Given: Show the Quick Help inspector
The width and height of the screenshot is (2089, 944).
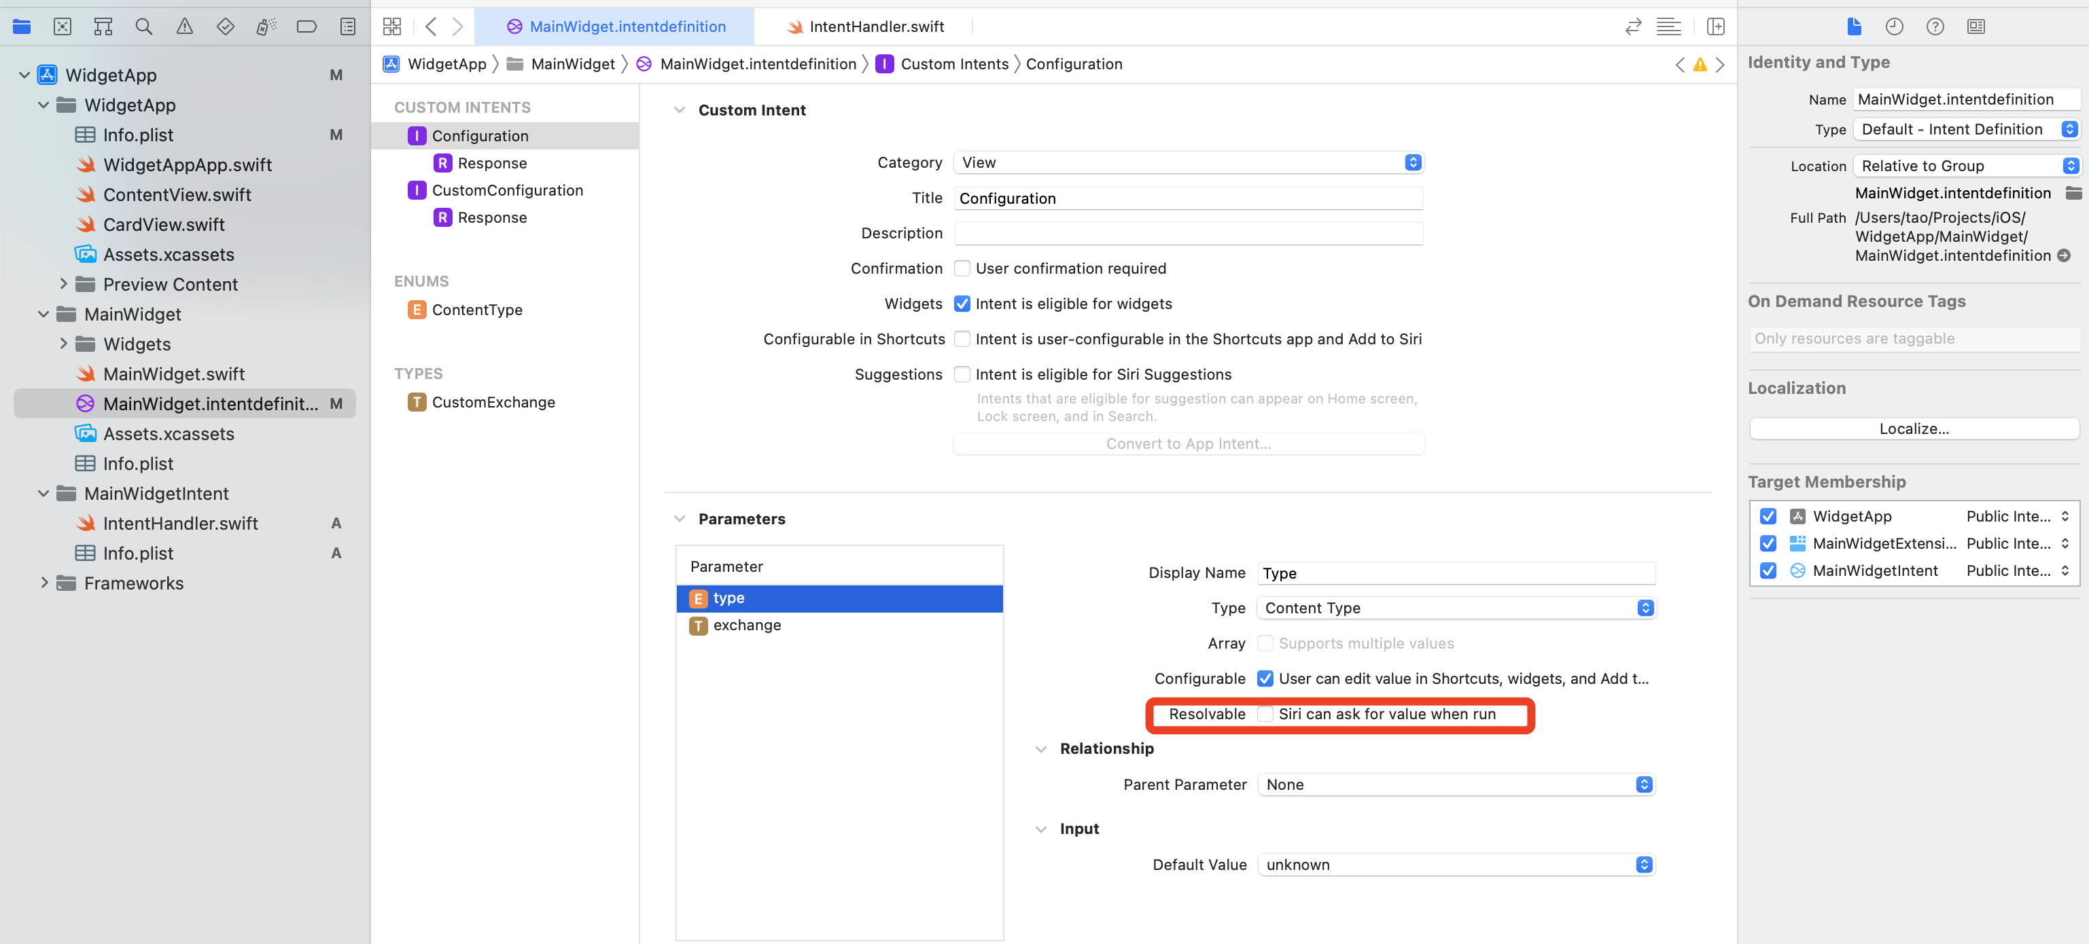Looking at the screenshot, I should [x=1935, y=26].
